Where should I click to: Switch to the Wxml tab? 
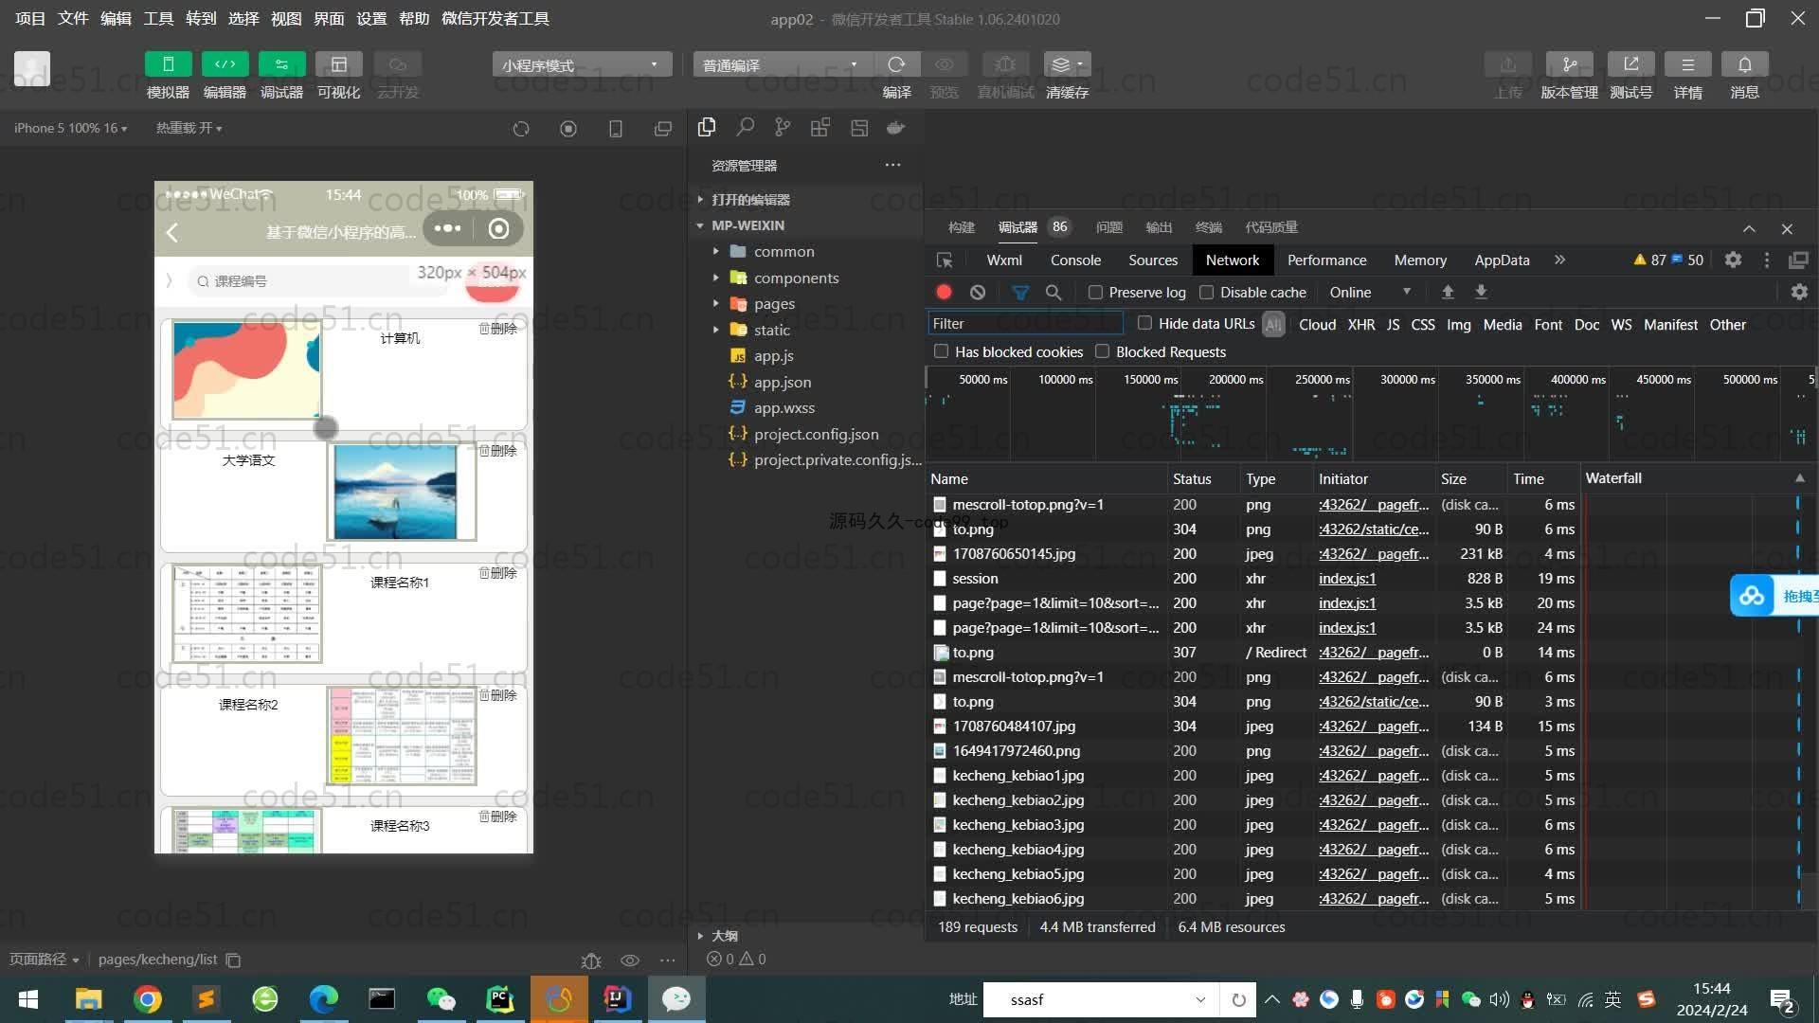1004,260
